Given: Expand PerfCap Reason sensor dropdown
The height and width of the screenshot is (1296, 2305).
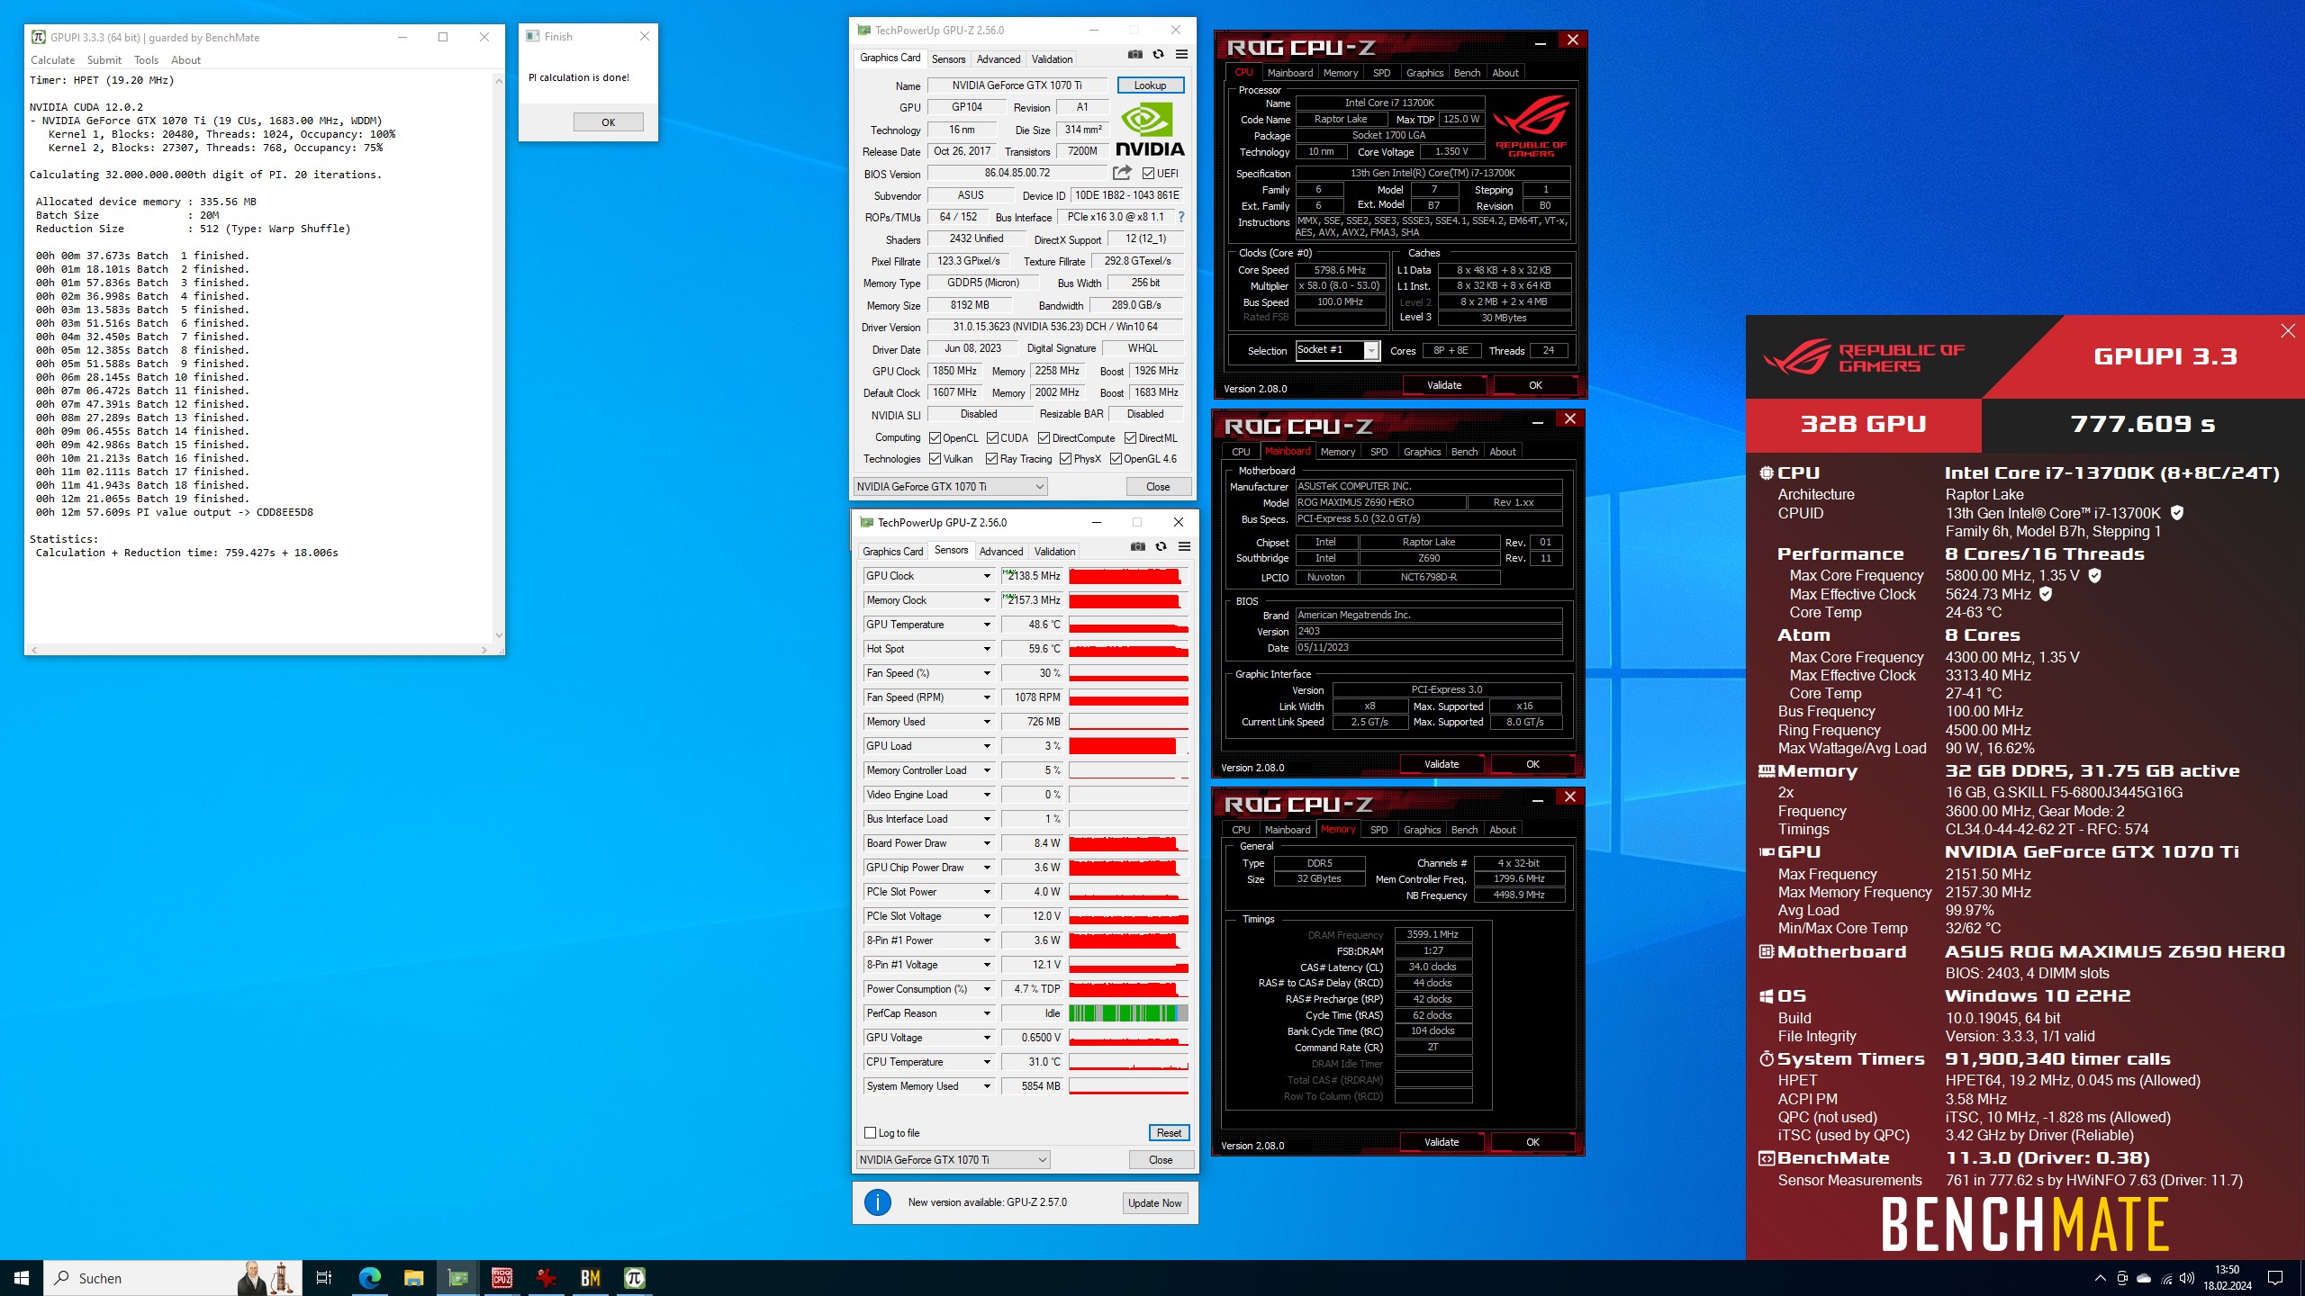Looking at the screenshot, I should (x=987, y=1013).
